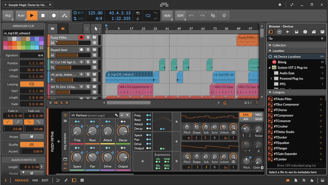Toggle the clip Muted M button

(32, 136)
